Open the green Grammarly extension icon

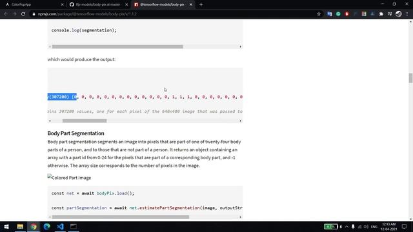click(x=338, y=14)
